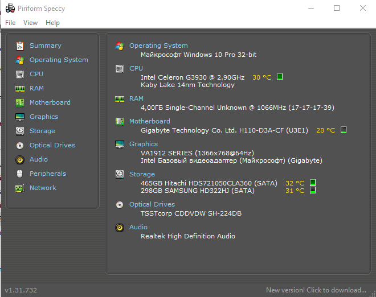Click the RAM module icon in sidebar
Screen dimensions: 376x297
pos(20,88)
